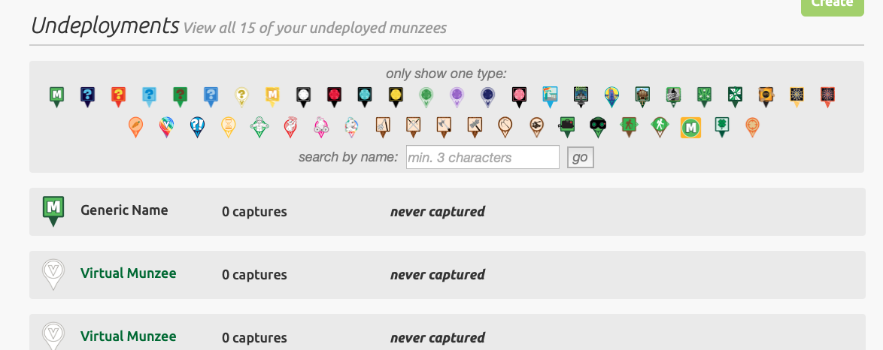This screenshot has width=883, height=350.
Task: Click the Generic Name green pin thumbnail
Action: pos(53,211)
